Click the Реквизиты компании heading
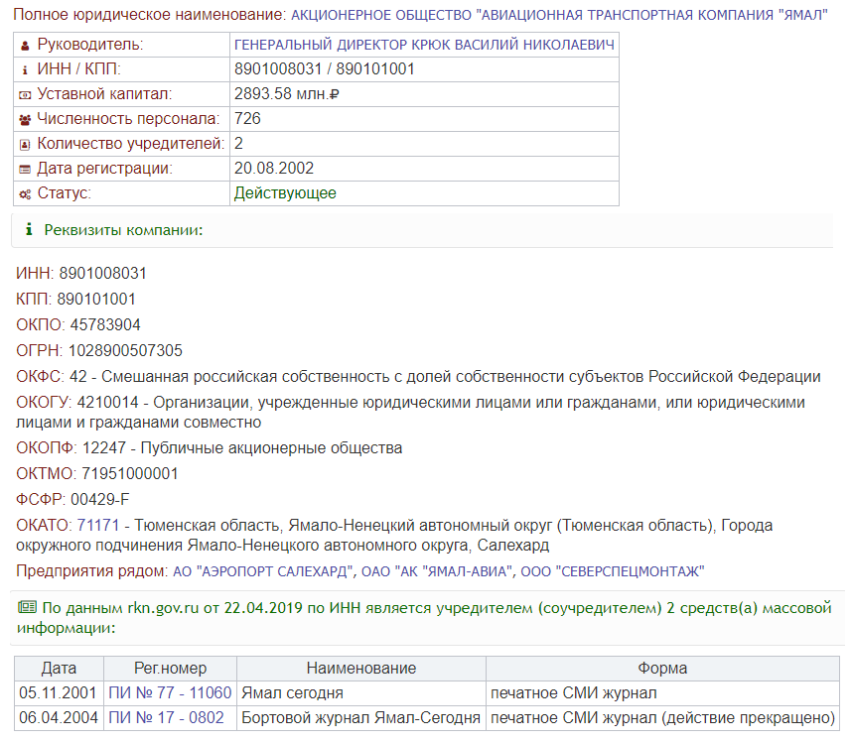Viewport: 852px width, 742px height. point(123,230)
